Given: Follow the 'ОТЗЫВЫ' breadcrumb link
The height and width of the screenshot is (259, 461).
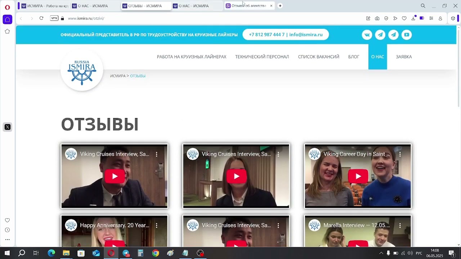Looking at the screenshot, I should [x=138, y=76].
